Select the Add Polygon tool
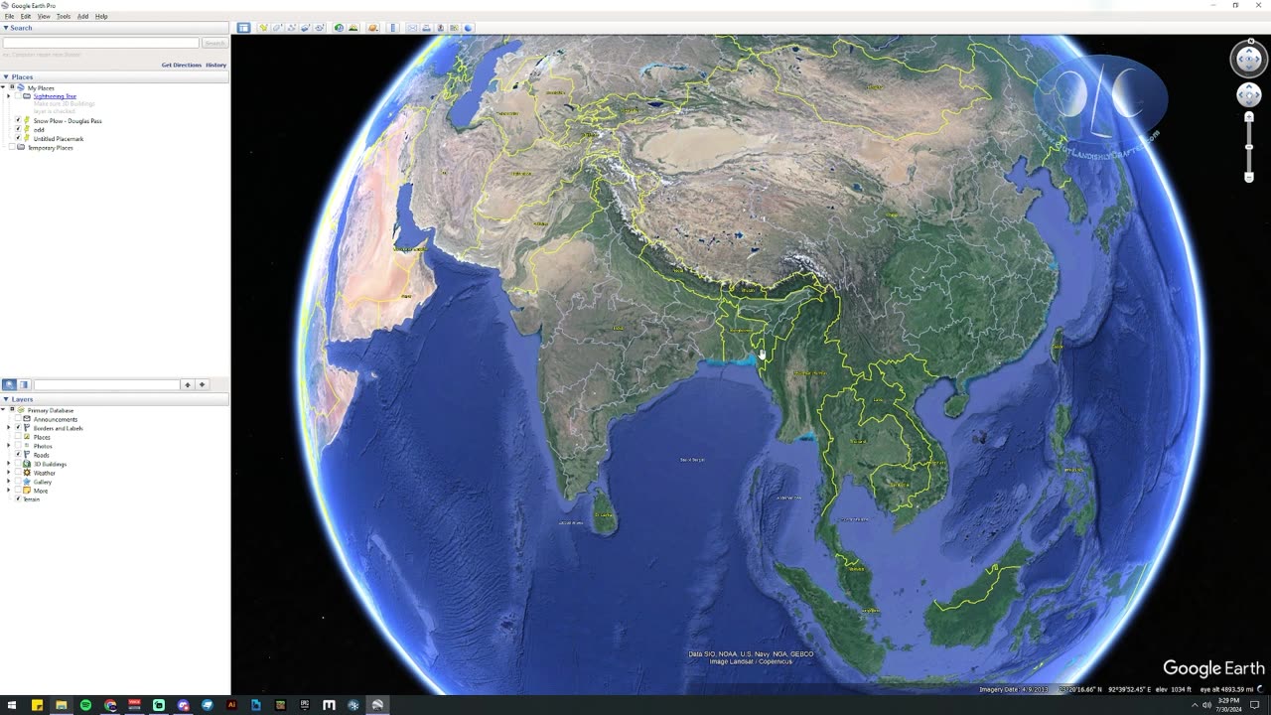The height and width of the screenshot is (715, 1271). click(x=278, y=28)
